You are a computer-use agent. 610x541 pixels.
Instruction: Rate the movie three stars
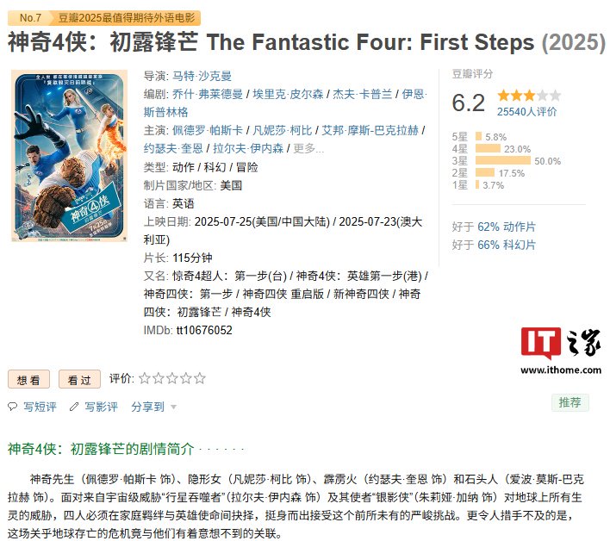click(172, 378)
